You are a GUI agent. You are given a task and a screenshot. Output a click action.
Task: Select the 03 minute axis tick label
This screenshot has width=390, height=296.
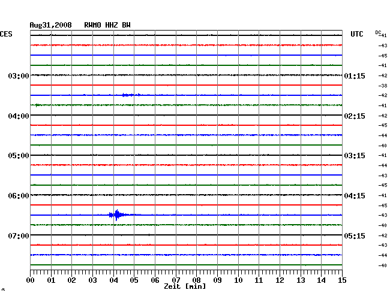[x=92, y=280]
